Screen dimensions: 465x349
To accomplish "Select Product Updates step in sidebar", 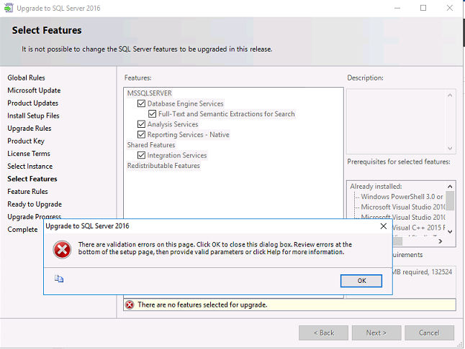I will (33, 103).
